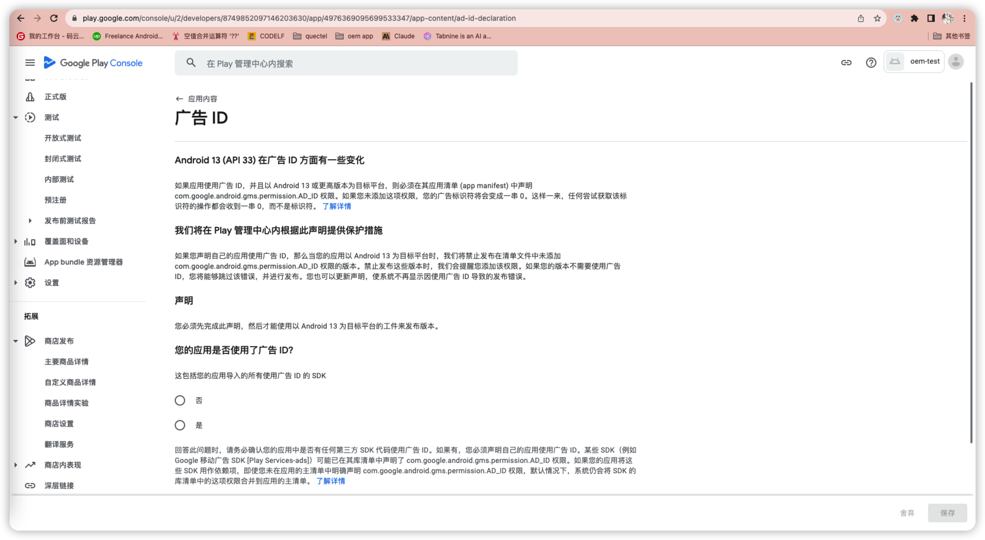Open 封闭式测试 menu item
This screenshot has width=985, height=540.
pos(63,159)
